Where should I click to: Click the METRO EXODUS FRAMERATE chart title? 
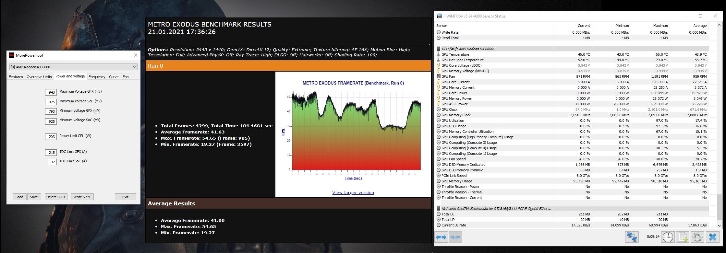pyautogui.click(x=353, y=83)
